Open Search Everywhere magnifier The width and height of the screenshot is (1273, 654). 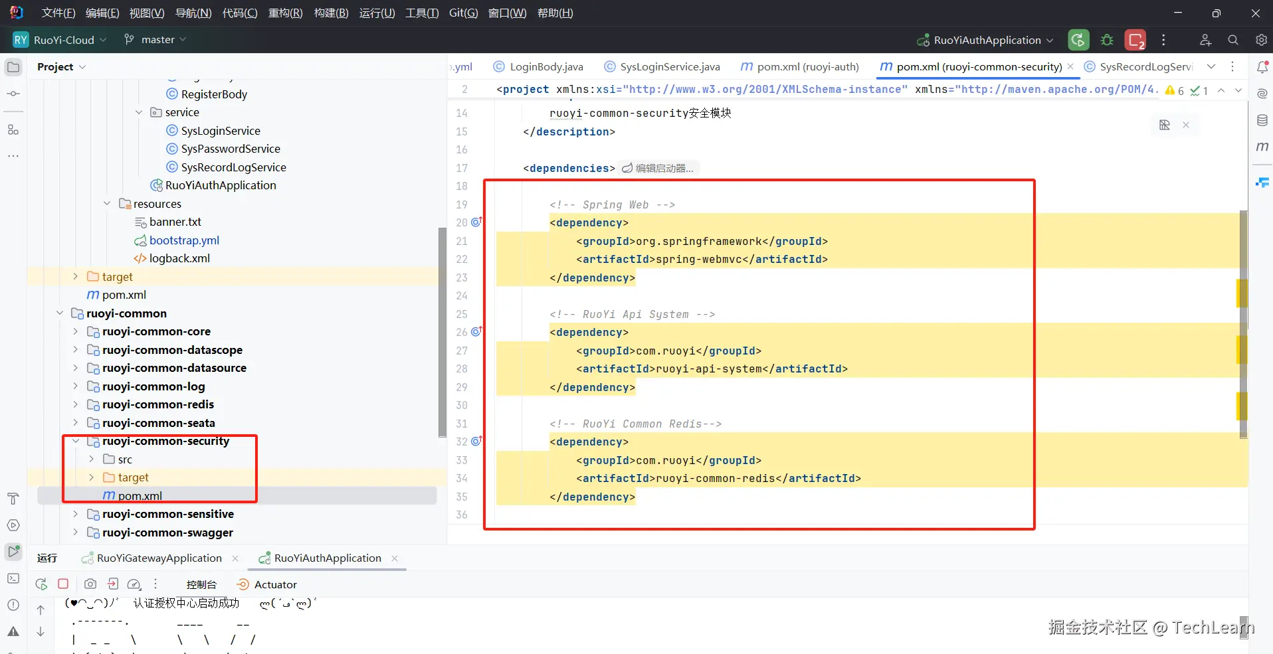(1233, 40)
